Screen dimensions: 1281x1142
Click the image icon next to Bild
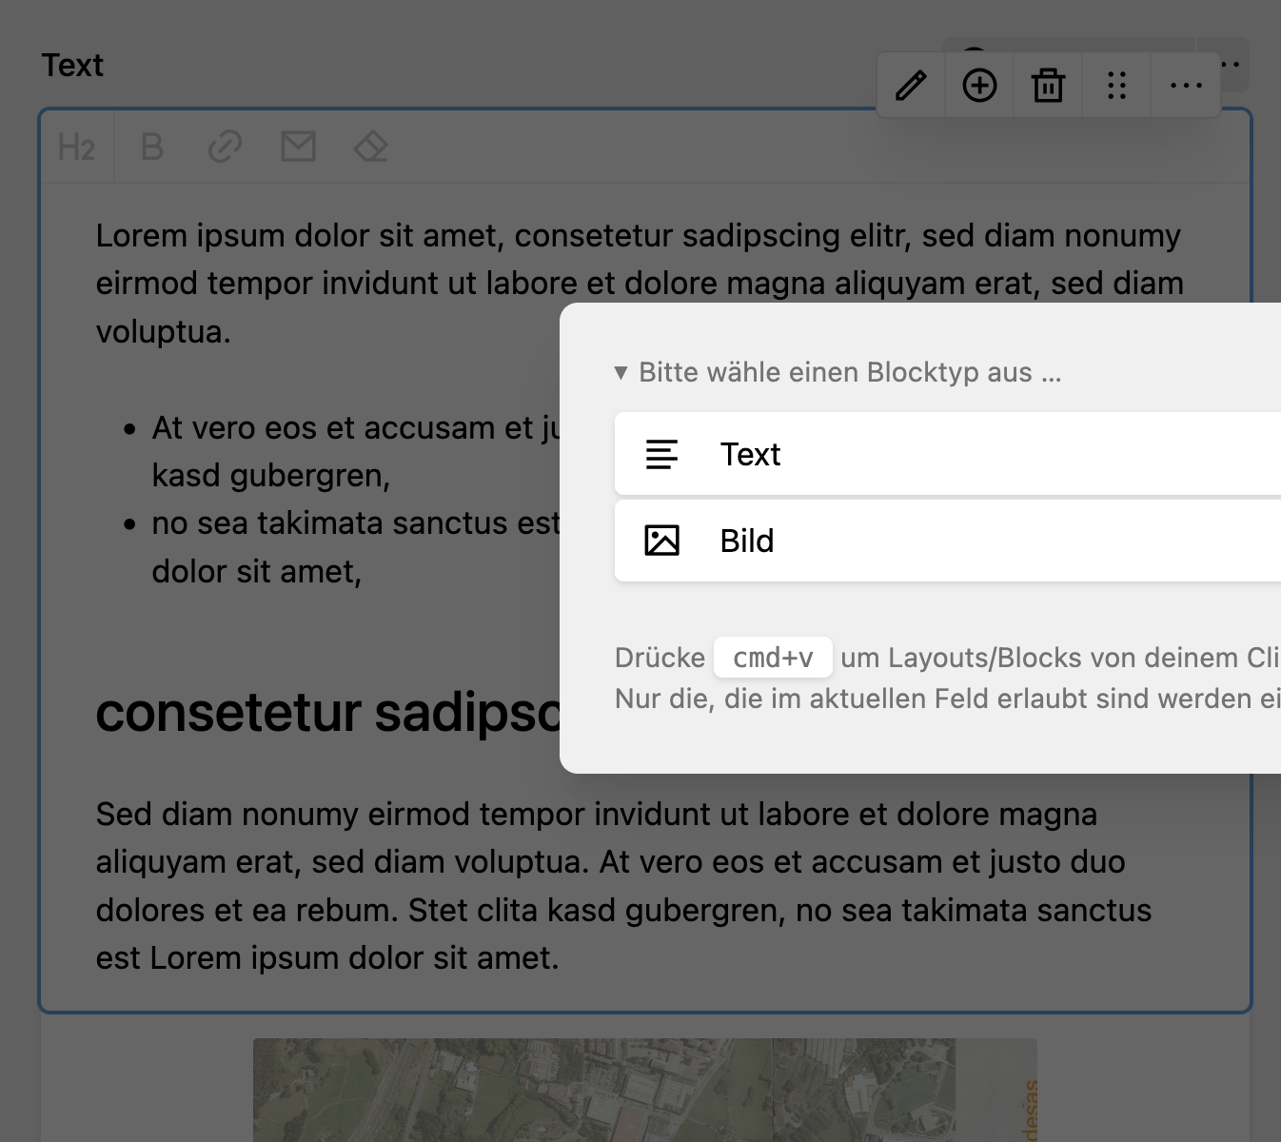coord(662,540)
